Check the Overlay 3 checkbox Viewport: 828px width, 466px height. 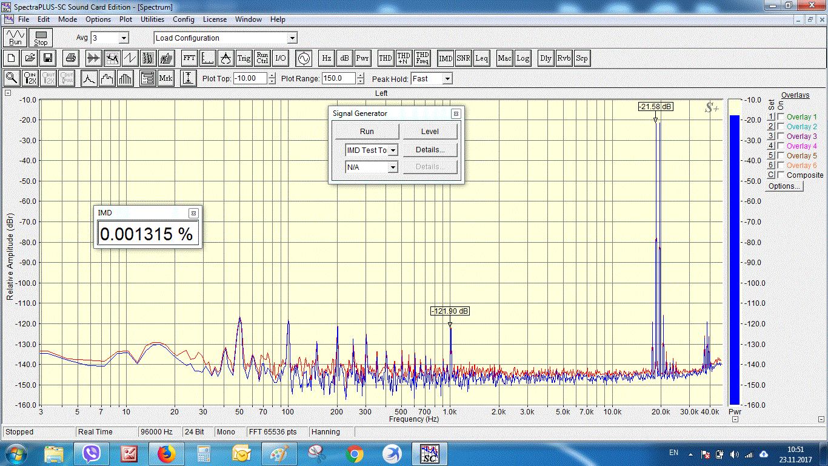[x=781, y=137]
